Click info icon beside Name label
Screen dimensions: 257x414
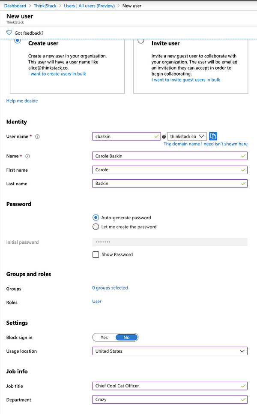[x=28, y=157]
